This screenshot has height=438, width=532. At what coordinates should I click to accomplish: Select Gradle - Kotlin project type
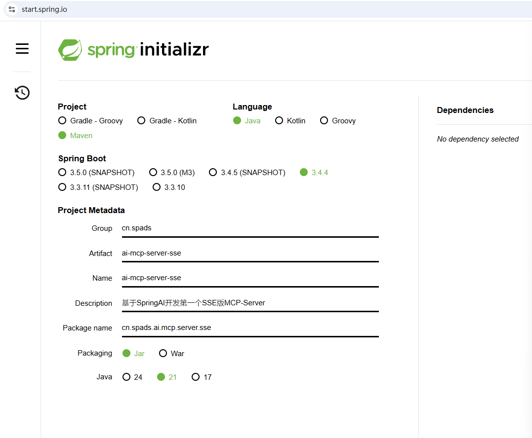pos(167,120)
